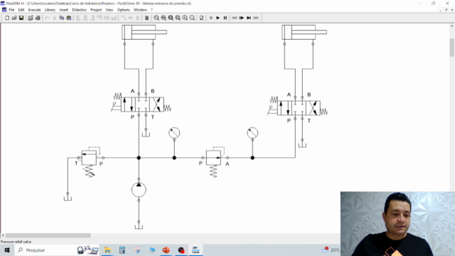Open the View menu
Screen dimensions: 455x256
pos(109,10)
